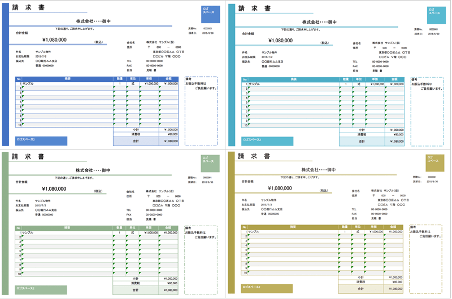This screenshot has height=299, width=452.
Task: Click the 備考 notes box on gold invoice
Action: (x=426, y=260)
